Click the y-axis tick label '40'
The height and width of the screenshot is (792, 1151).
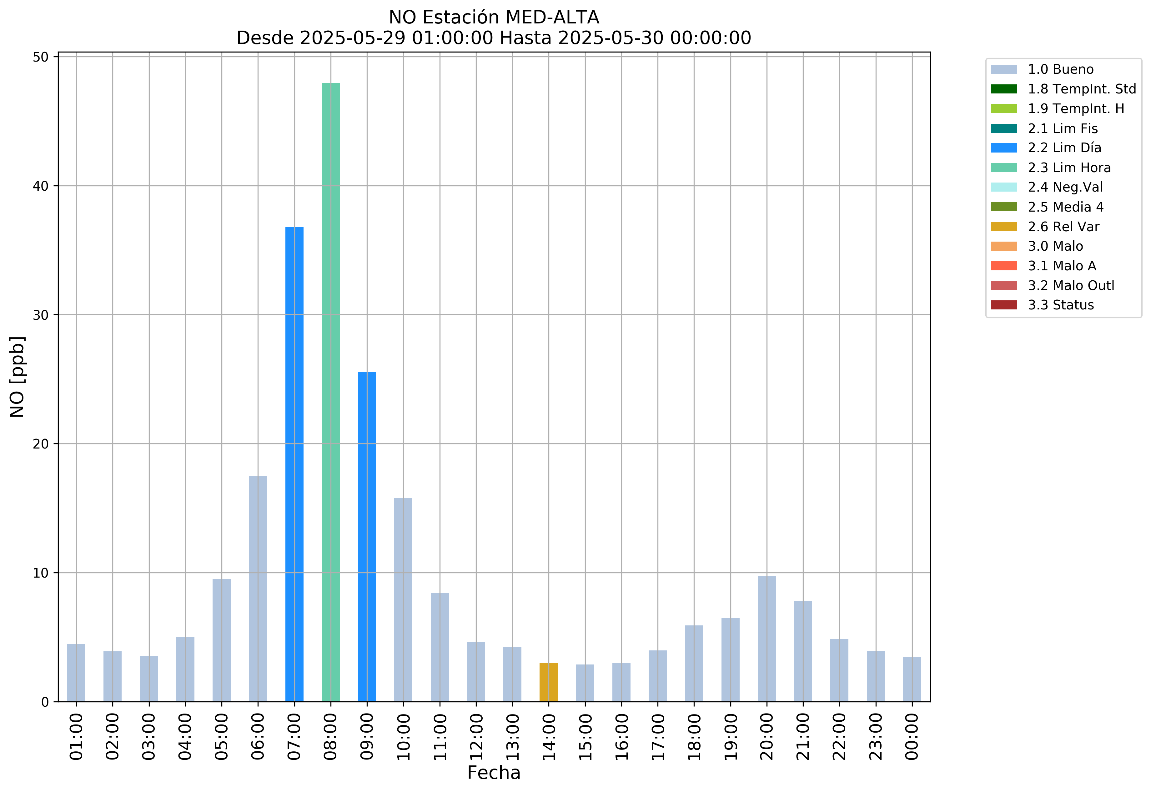click(x=41, y=186)
